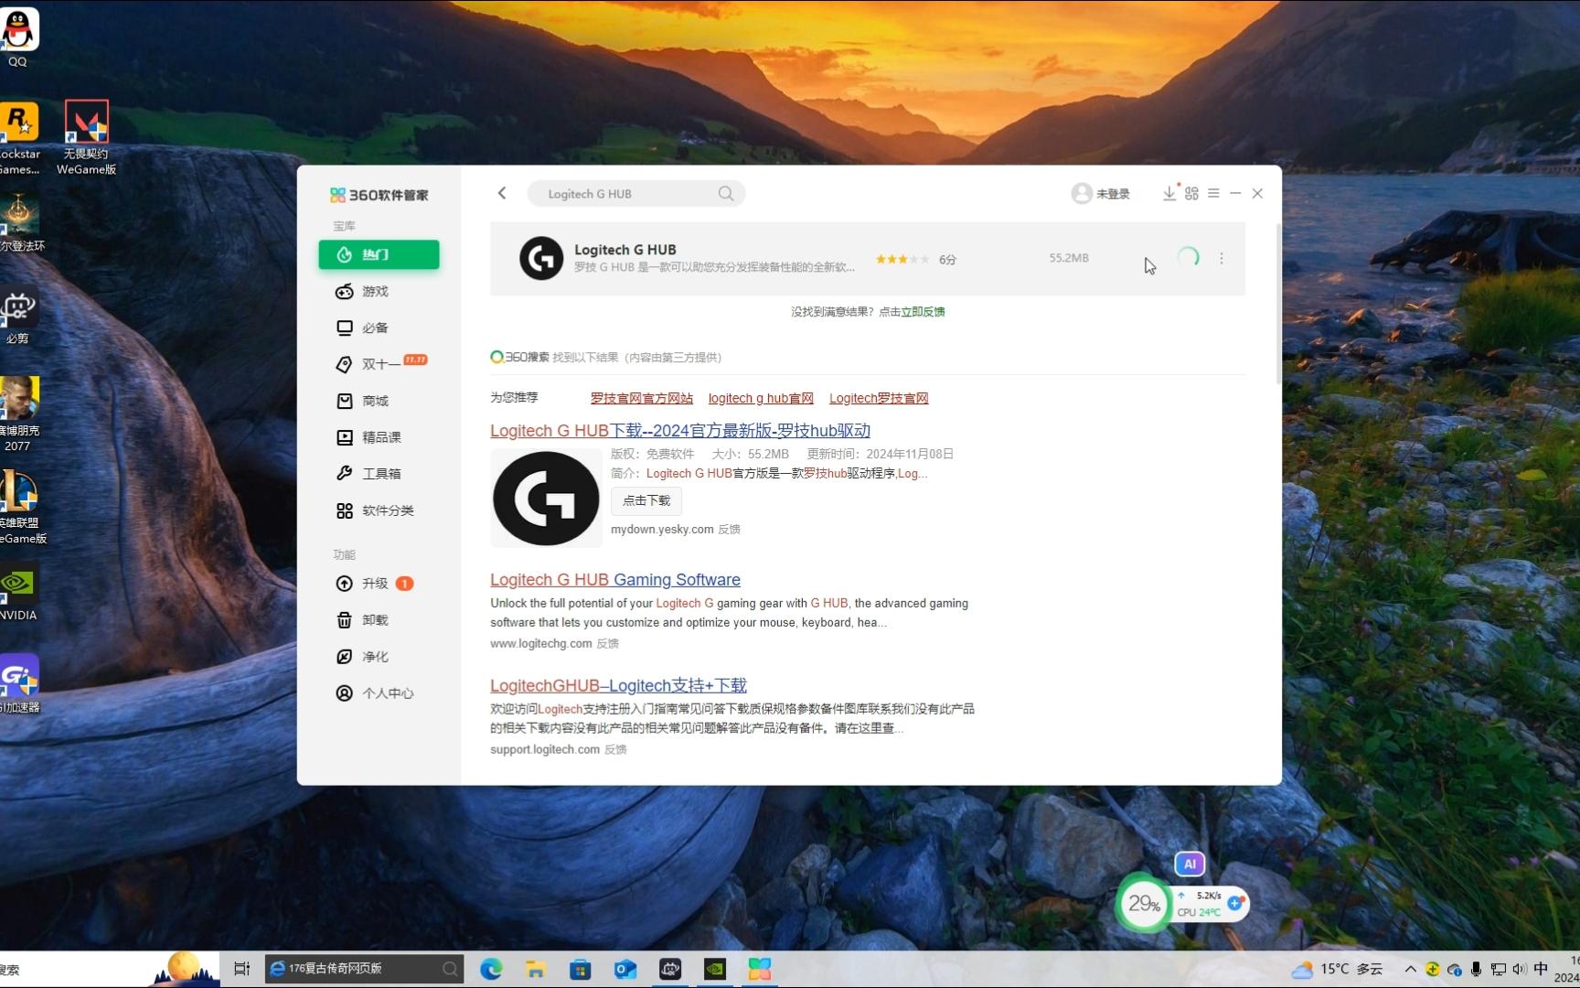Click the volume speaker tray icon
Image resolution: width=1580 pixels, height=988 pixels.
pyautogui.click(x=1519, y=969)
